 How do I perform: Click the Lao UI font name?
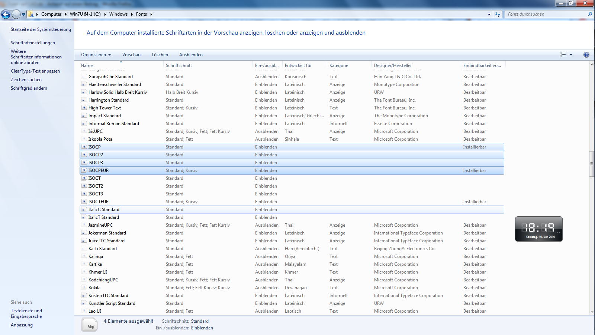(95, 311)
